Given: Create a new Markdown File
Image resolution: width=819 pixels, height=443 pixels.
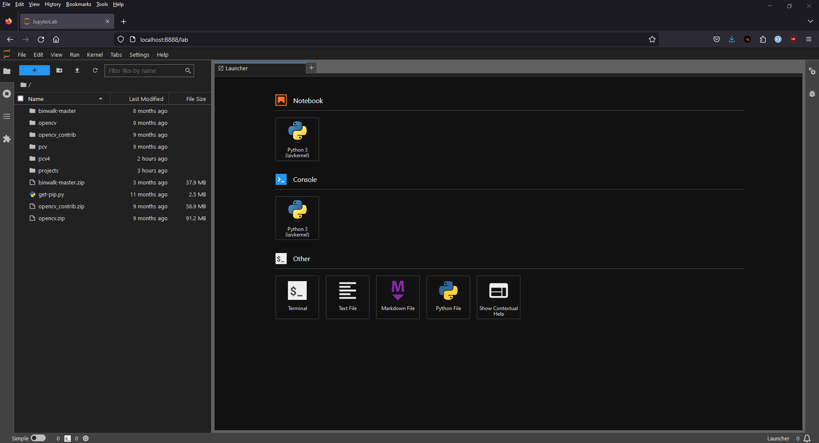Looking at the screenshot, I should click(x=398, y=297).
